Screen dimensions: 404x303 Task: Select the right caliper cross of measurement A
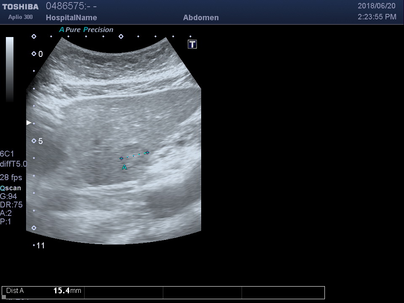147,152
